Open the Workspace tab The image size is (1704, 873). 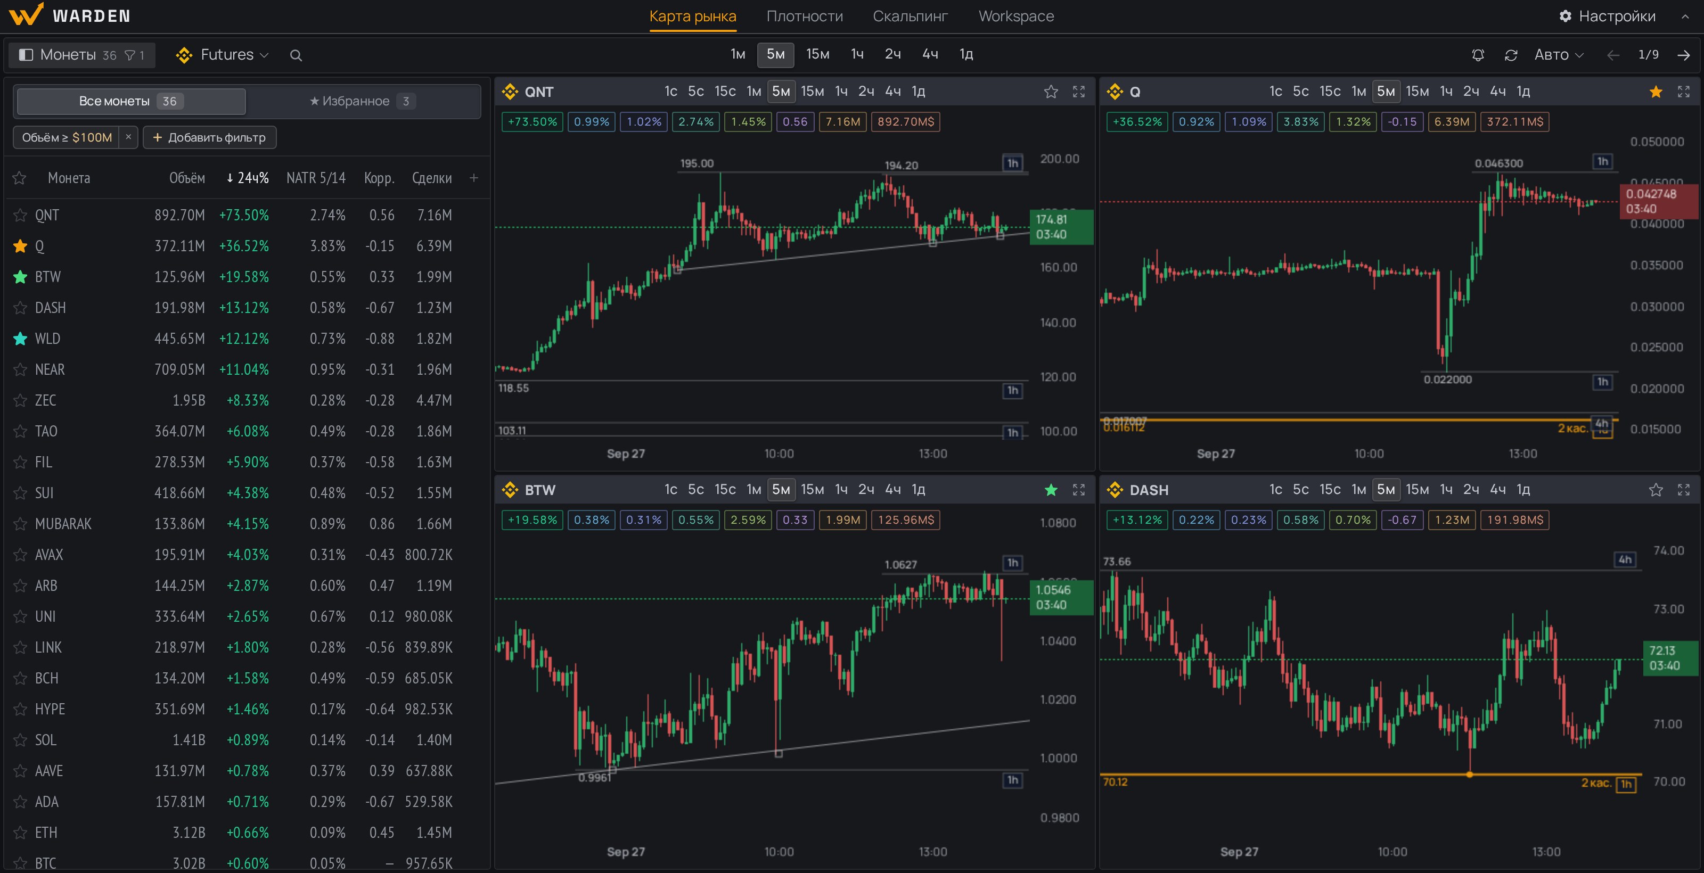tap(1016, 17)
